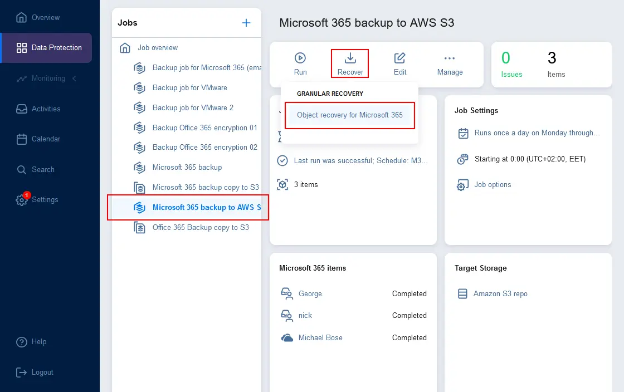Open Monitoring in the sidebar

[41, 79]
